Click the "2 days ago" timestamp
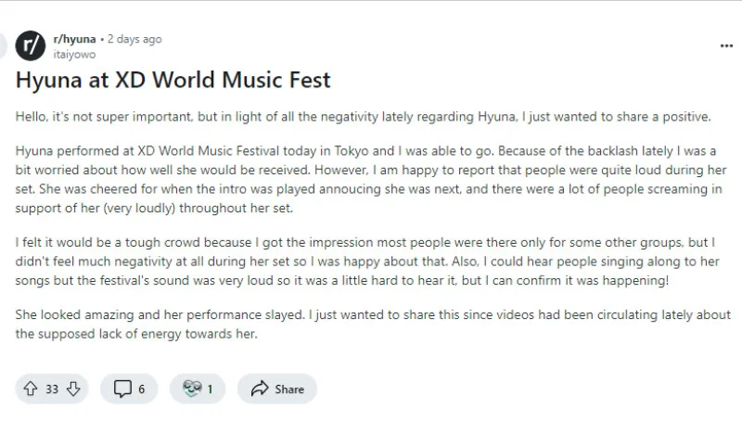The height and width of the screenshot is (421, 742). (134, 39)
